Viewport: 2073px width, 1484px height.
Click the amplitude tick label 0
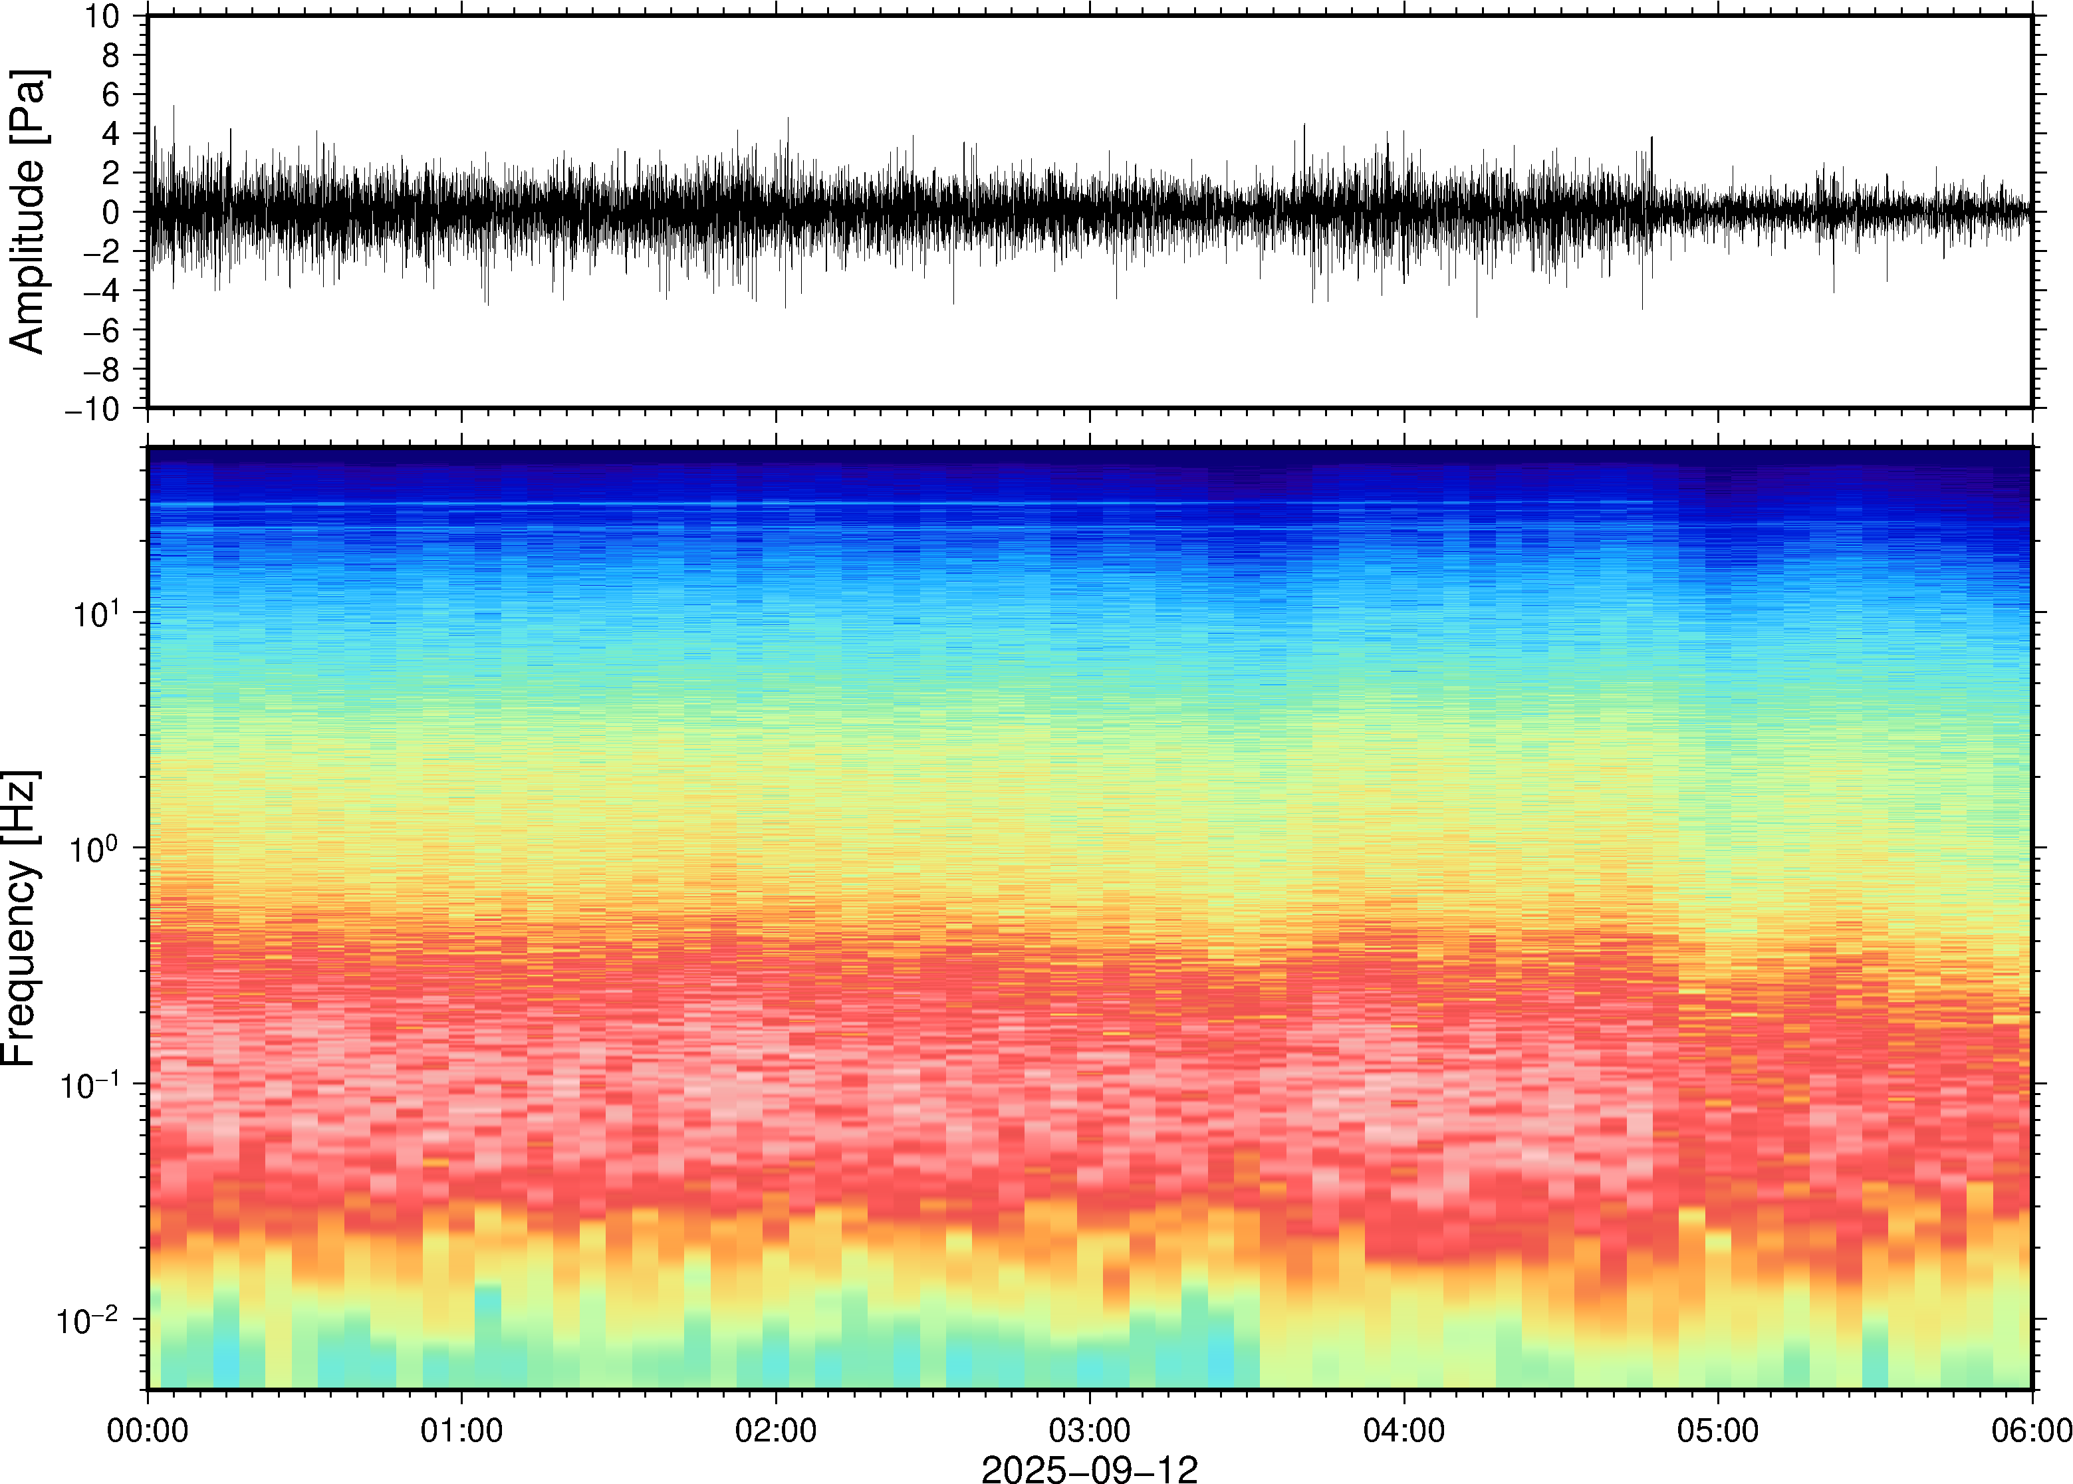[110, 213]
